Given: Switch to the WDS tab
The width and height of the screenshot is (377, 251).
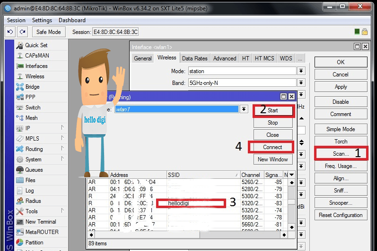Looking at the screenshot, I should (286, 59).
